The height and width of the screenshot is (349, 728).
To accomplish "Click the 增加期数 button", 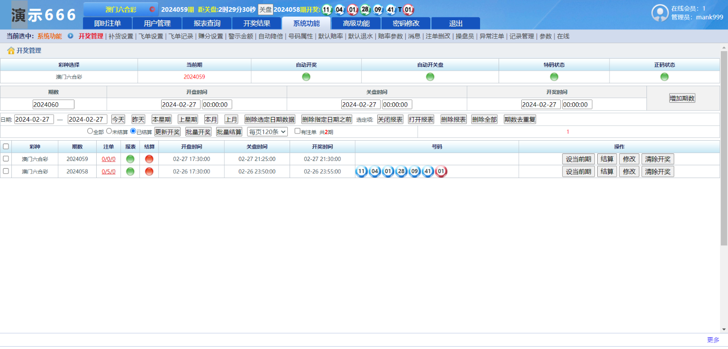I will tap(682, 98).
